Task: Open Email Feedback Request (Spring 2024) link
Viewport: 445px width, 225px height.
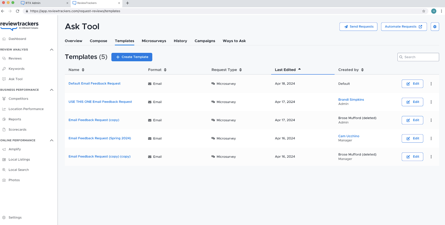Action: [100, 138]
